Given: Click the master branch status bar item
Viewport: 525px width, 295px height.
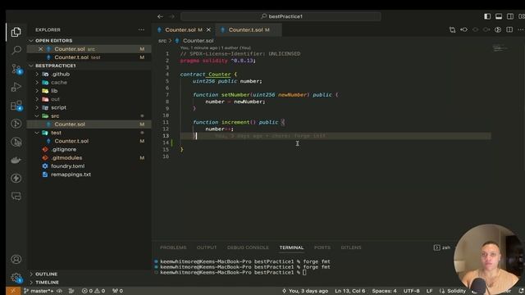Looking at the screenshot, I should 39,291.
